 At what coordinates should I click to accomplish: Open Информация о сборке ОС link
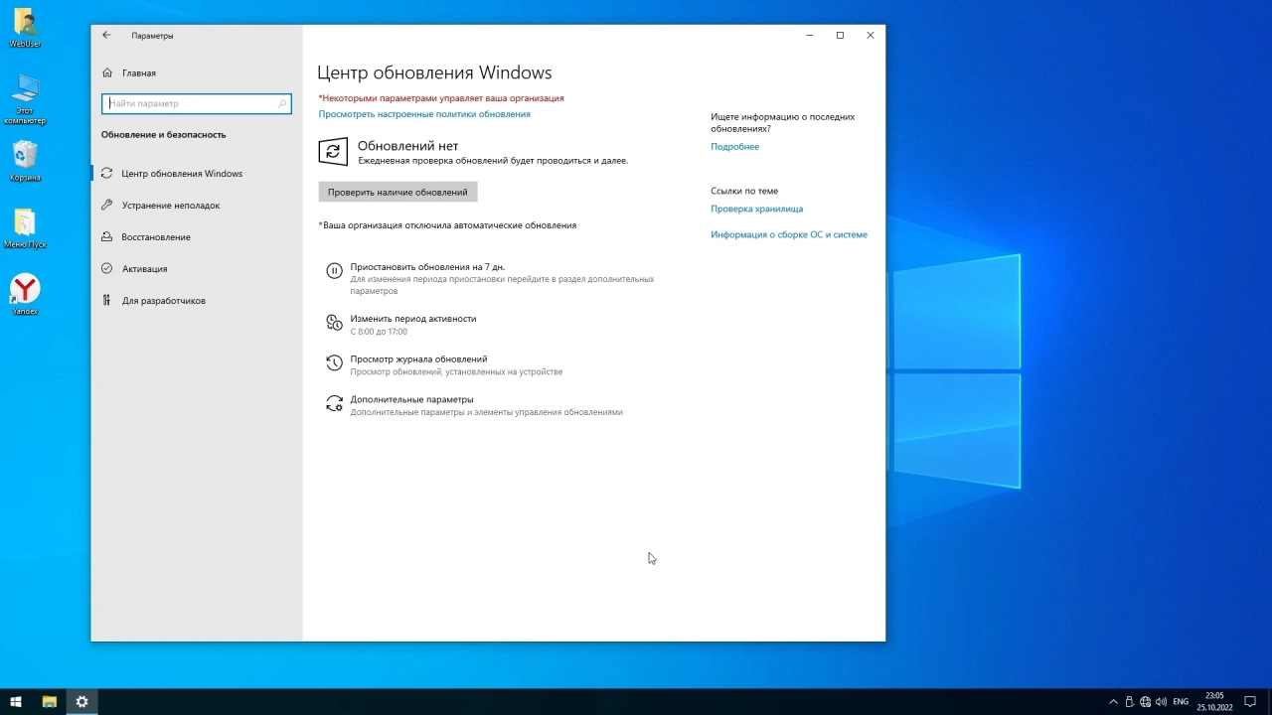click(789, 234)
